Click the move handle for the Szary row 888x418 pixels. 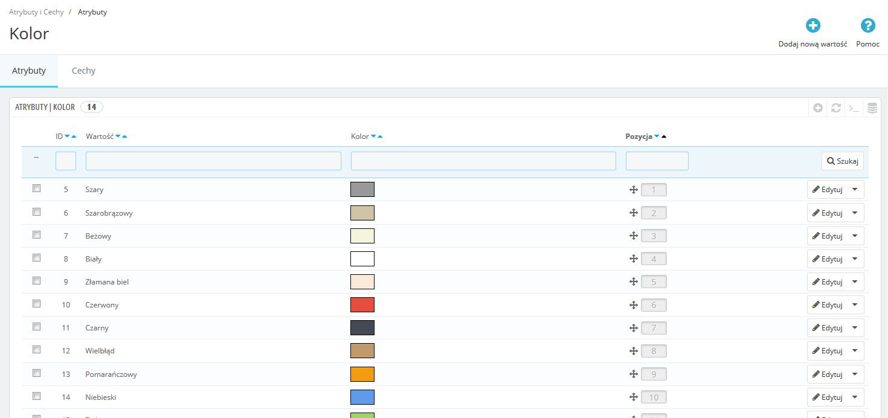pyautogui.click(x=634, y=190)
